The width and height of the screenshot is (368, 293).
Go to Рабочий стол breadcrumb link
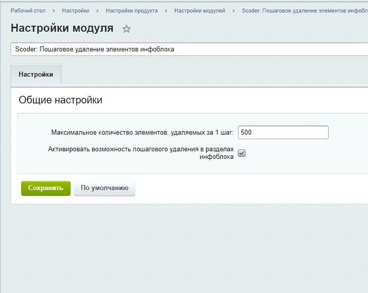(28, 11)
